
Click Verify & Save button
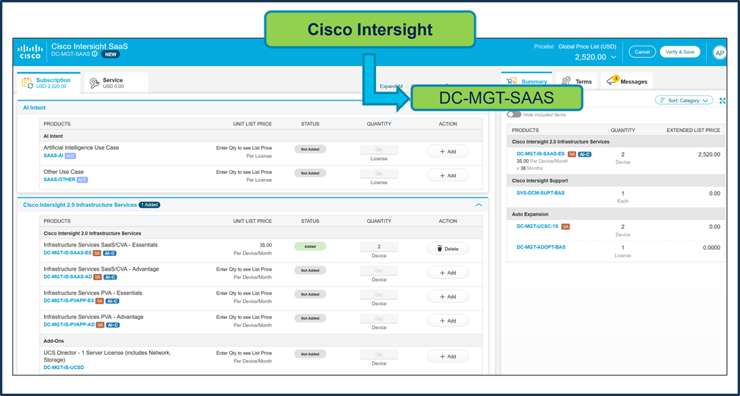coord(680,52)
